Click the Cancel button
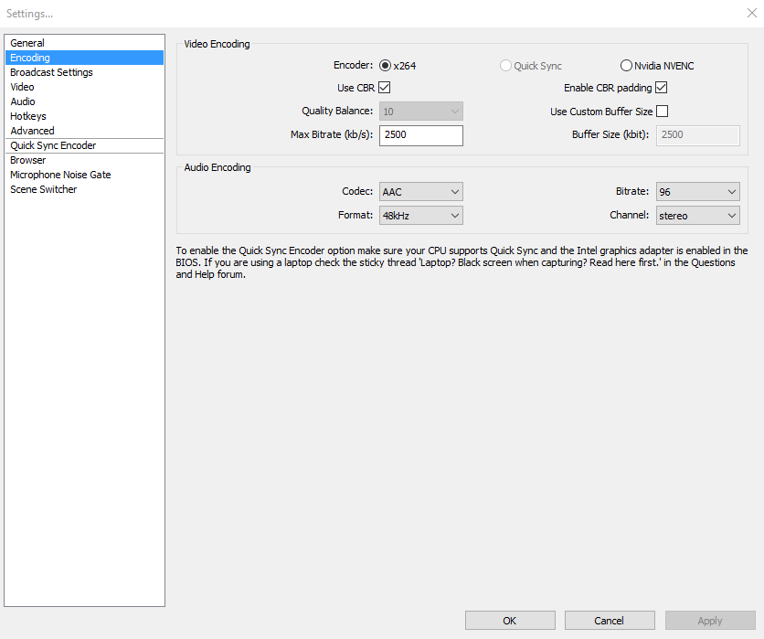This screenshot has width=764, height=639. click(610, 621)
